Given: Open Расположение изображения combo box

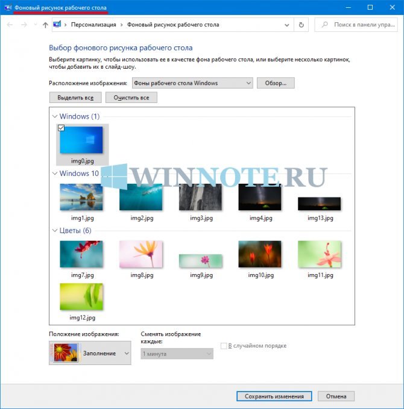Looking at the screenshot, I should (192, 83).
